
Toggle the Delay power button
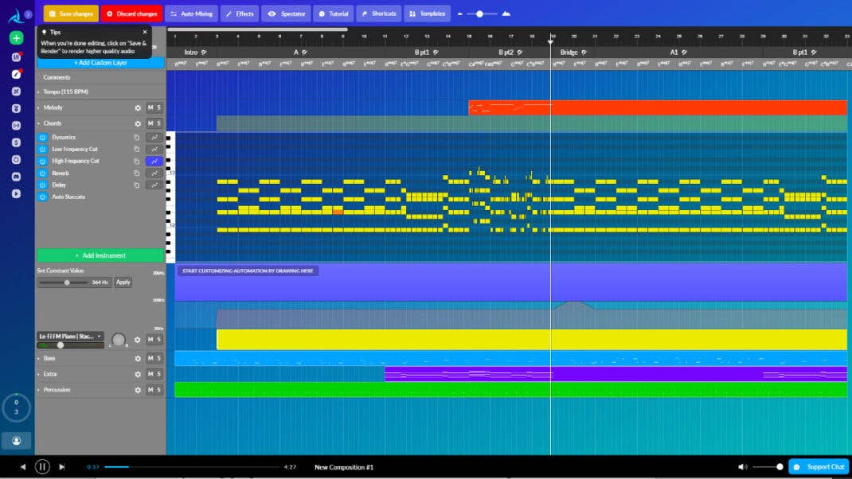[x=42, y=185]
